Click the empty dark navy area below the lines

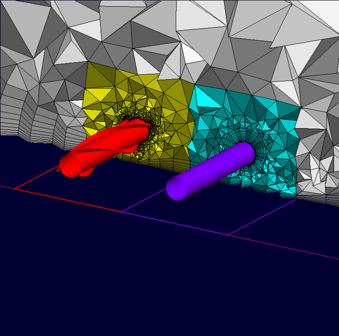click(133, 289)
